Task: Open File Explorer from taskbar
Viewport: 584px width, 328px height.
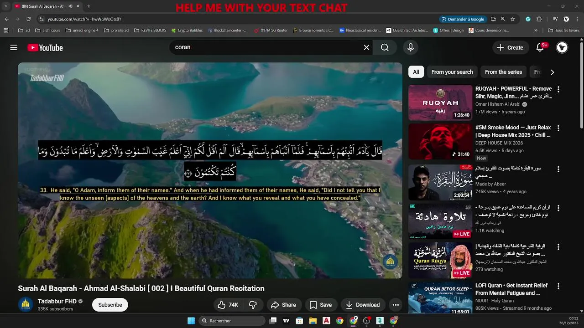Action: [x=313, y=321]
